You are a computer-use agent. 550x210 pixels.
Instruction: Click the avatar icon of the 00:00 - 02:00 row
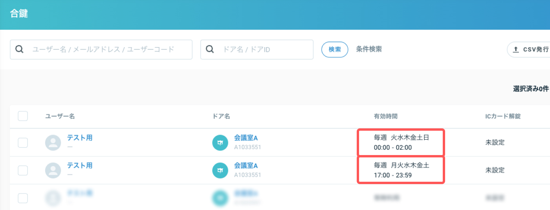53,142
